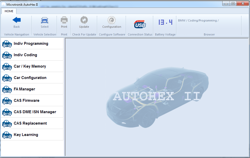The height and width of the screenshot is (158, 250).
Task: Click car icon beside Car / Key Memory
Action: click(7, 67)
